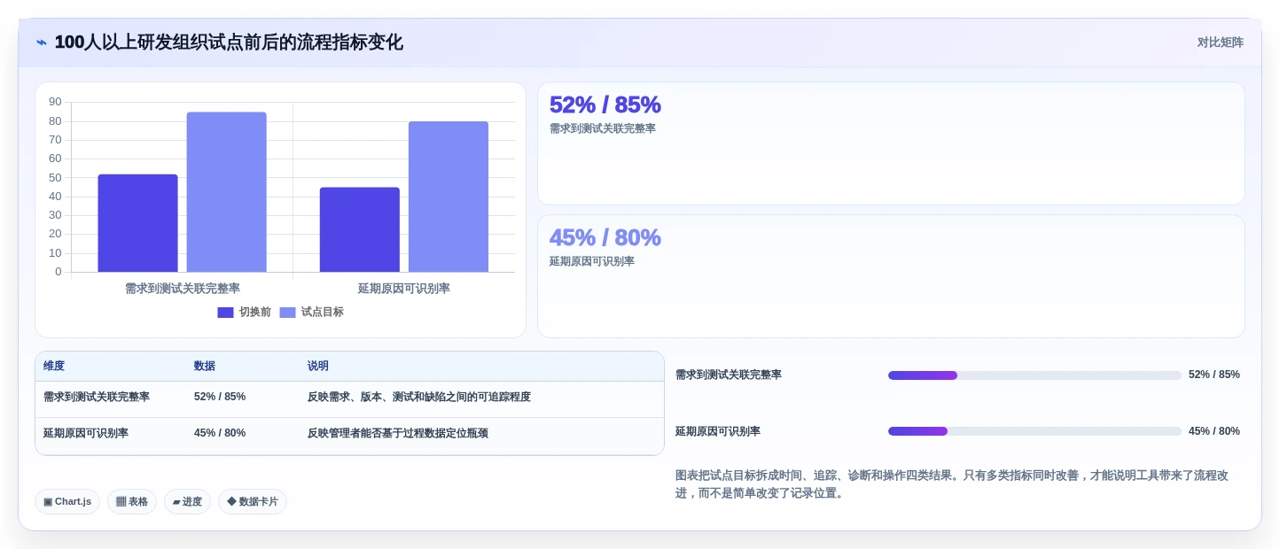Click chart x-axis label 延期原因可识别率
The image size is (1280, 549).
(x=404, y=289)
